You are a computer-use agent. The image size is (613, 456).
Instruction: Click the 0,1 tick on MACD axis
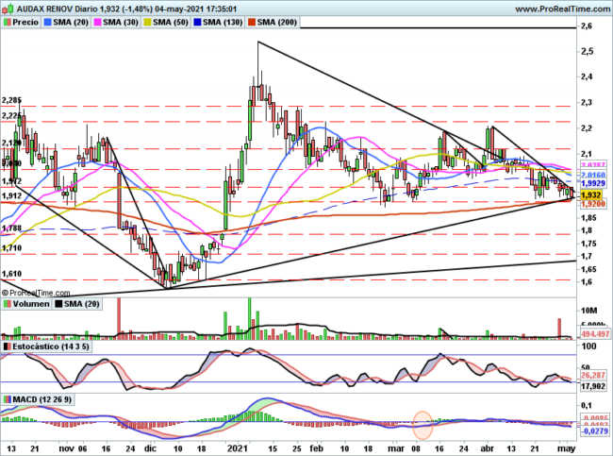pos(587,406)
